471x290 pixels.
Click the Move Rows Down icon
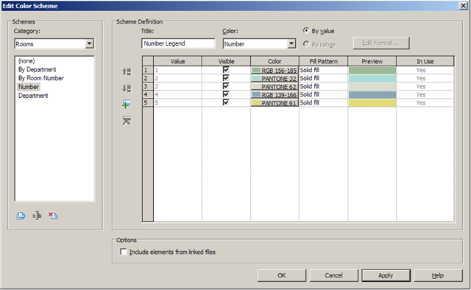click(x=127, y=88)
